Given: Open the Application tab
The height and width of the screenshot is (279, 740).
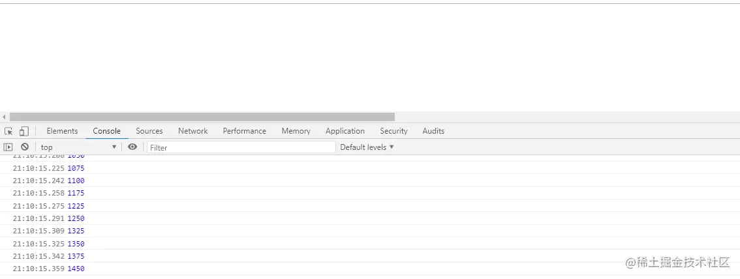Looking at the screenshot, I should click(345, 131).
